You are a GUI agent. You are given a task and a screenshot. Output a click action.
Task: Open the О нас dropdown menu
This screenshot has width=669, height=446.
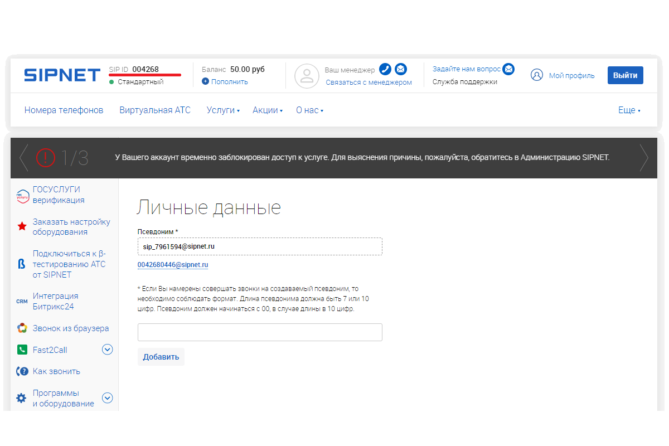[x=309, y=110]
